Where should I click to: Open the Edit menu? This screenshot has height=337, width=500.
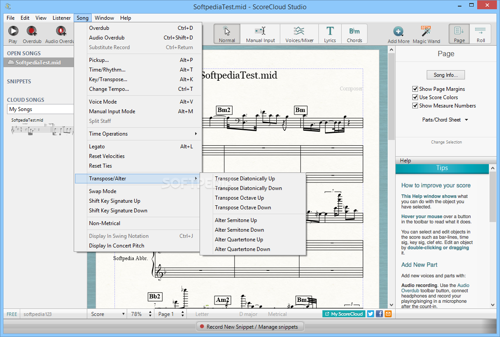coord(25,18)
